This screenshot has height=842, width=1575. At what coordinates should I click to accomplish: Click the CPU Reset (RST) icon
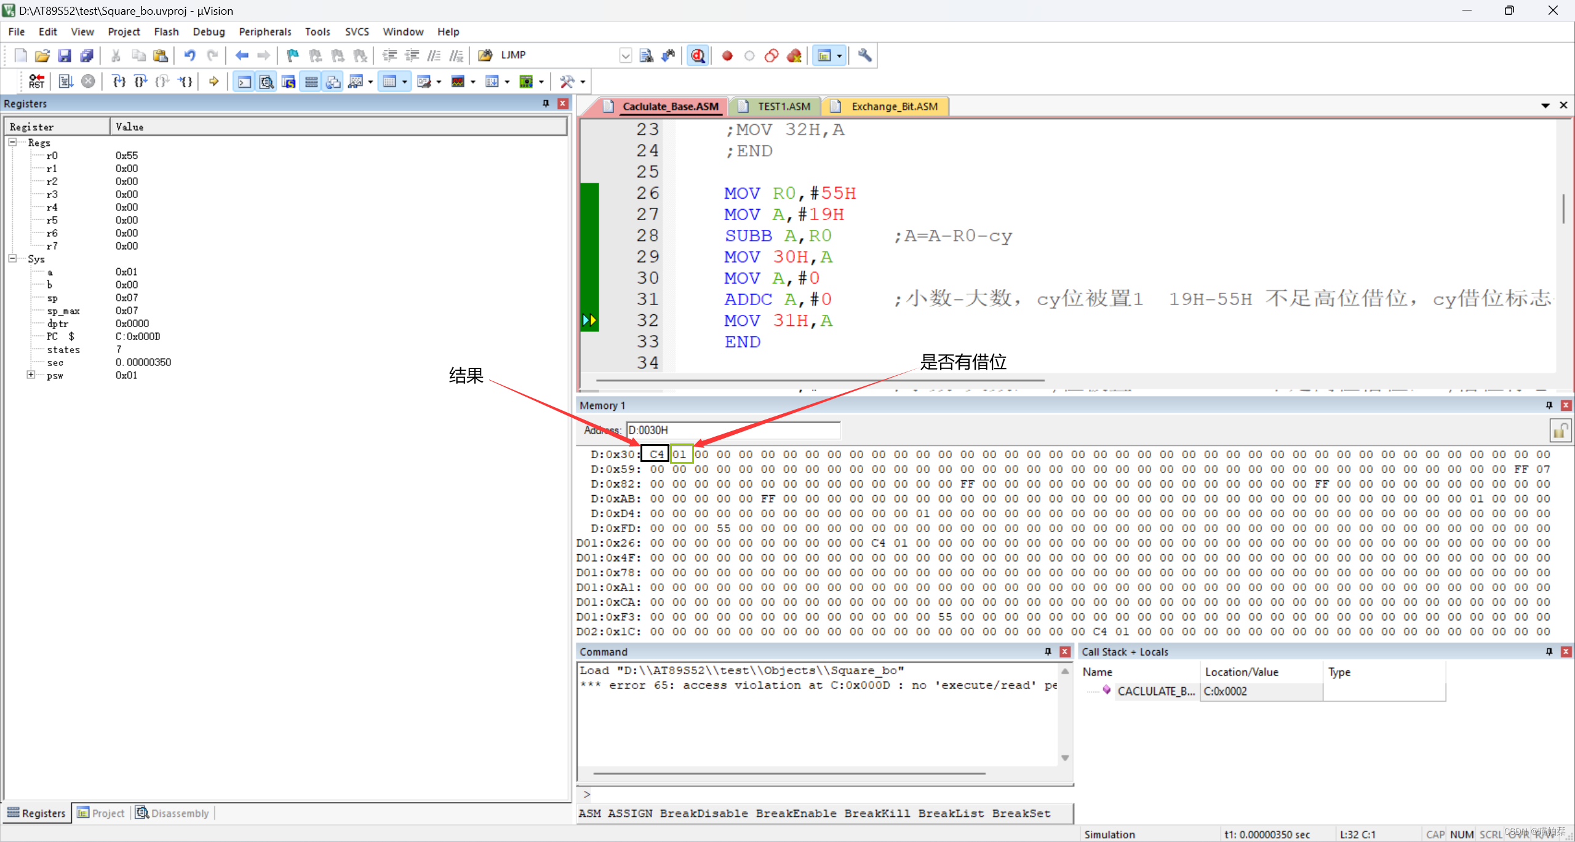coord(36,81)
